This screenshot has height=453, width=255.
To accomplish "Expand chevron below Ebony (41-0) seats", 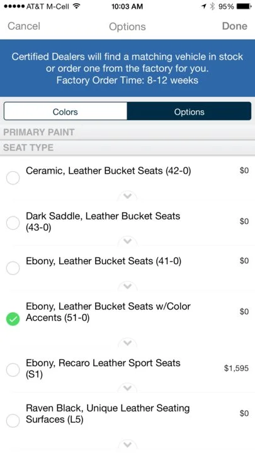I will pyautogui.click(x=127, y=286).
